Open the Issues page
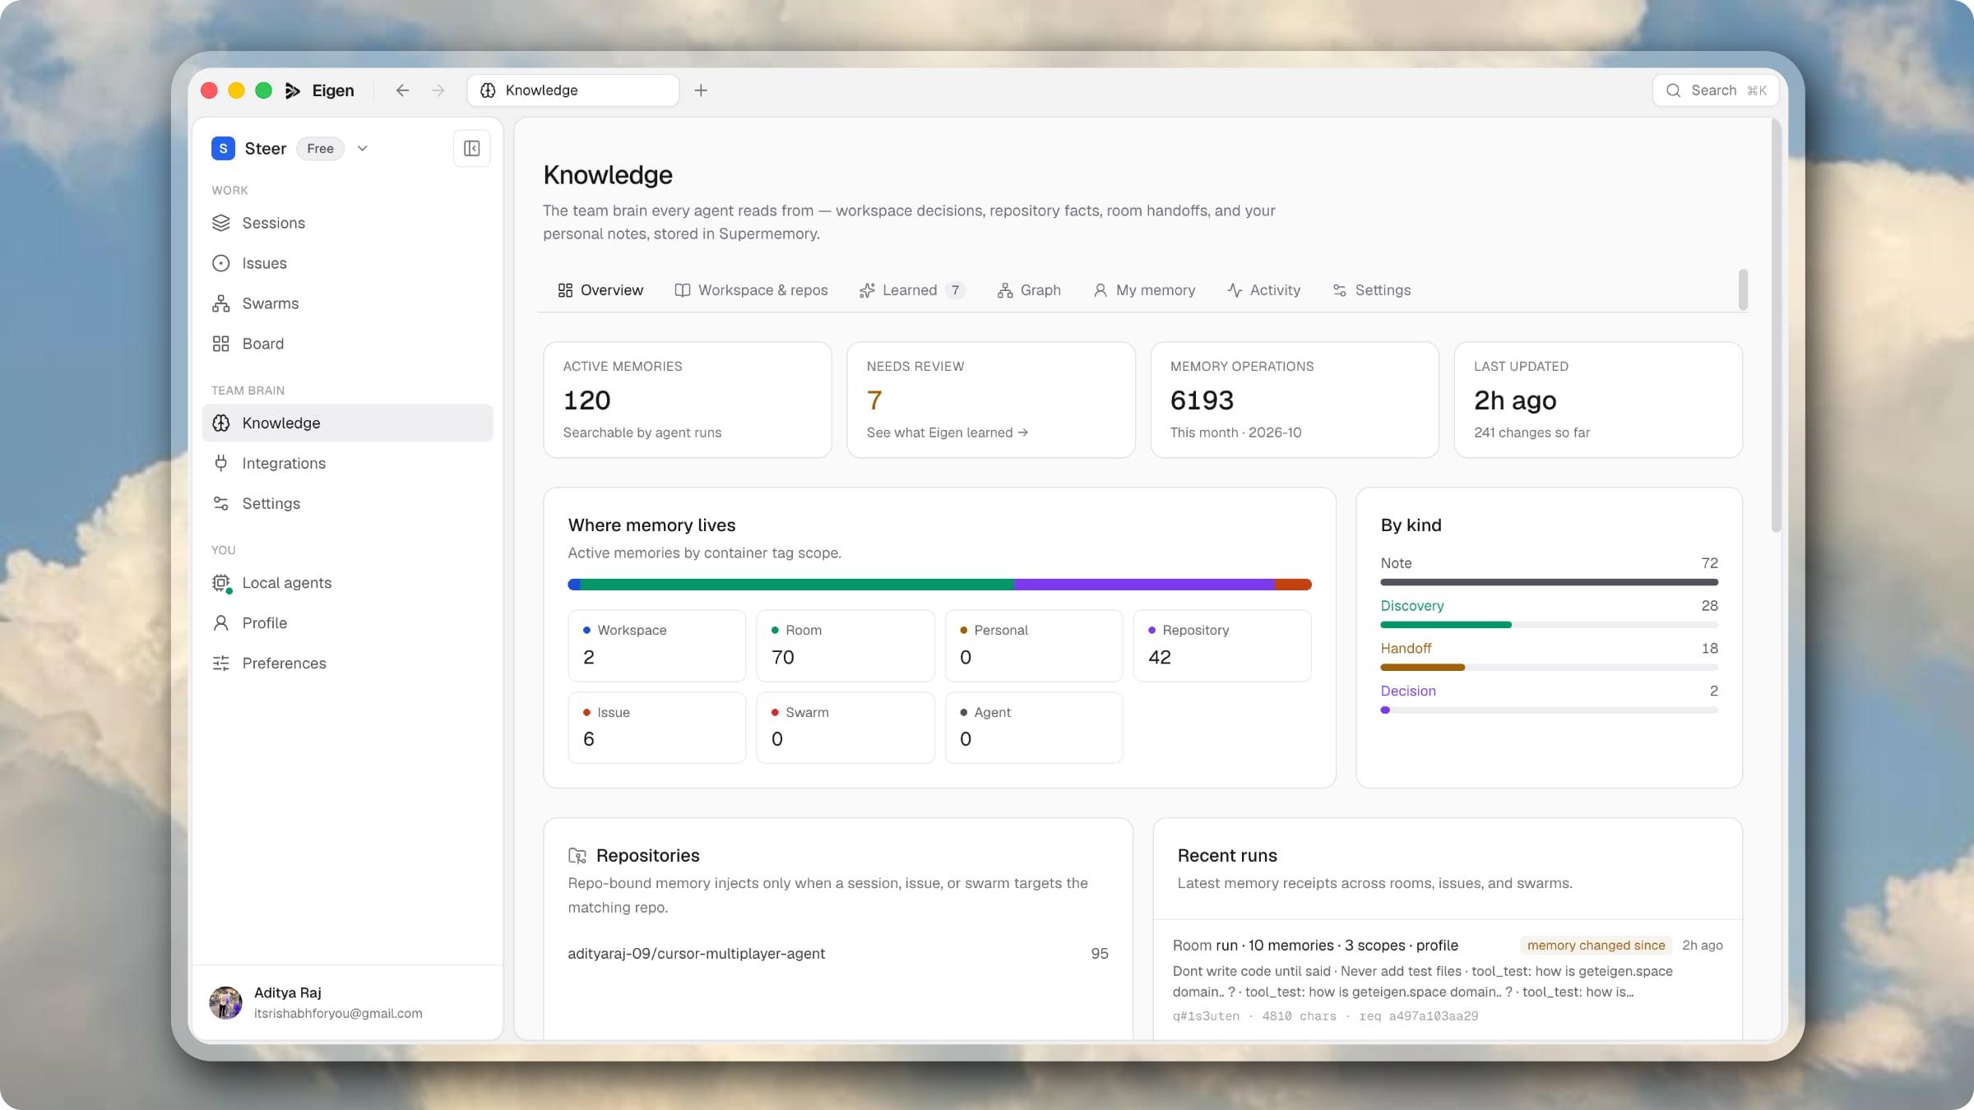 (347, 263)
